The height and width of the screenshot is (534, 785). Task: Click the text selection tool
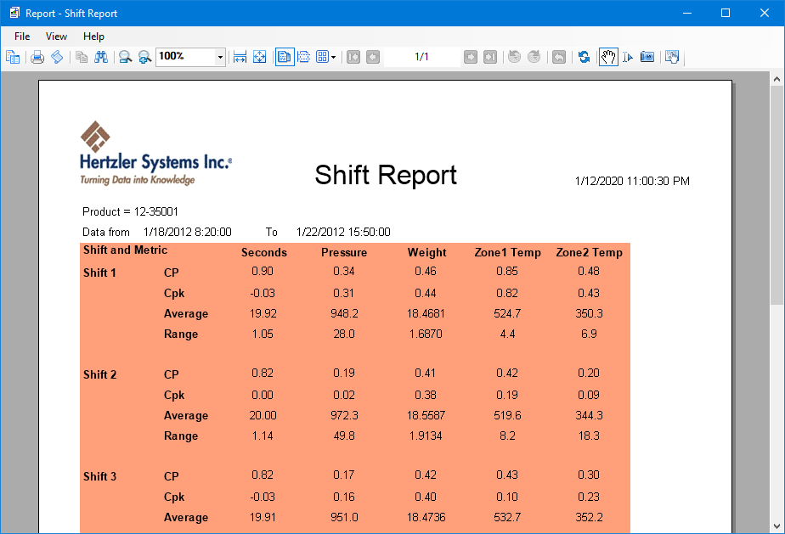pyautogui.click(x=628, y=57)
